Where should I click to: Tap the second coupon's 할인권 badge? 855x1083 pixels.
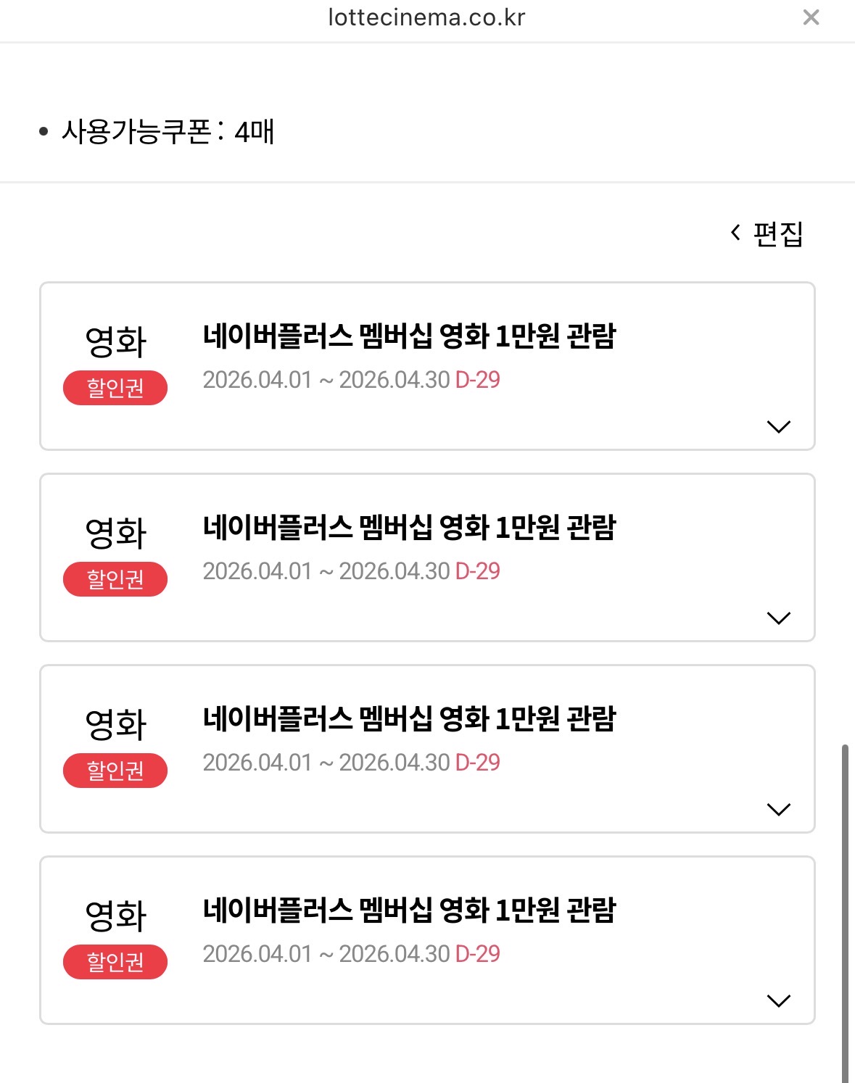pos(115,579)
